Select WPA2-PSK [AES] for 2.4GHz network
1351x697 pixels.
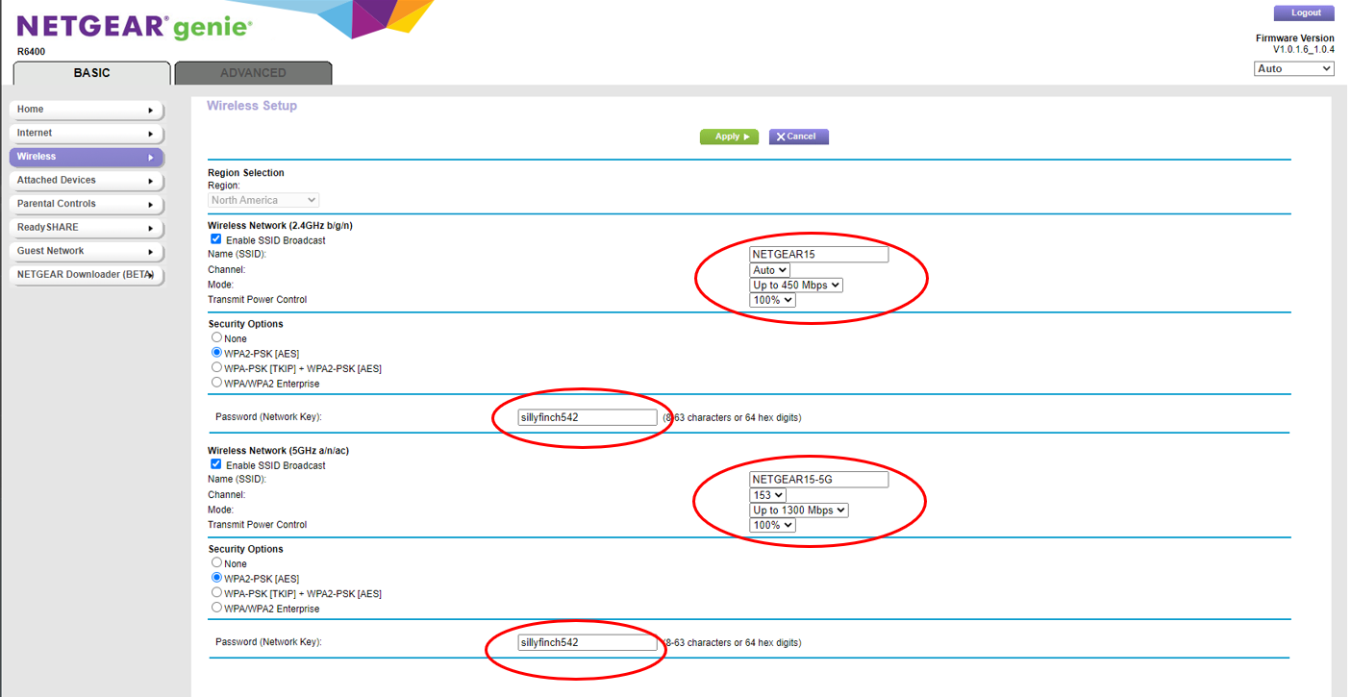coord(216,353)
